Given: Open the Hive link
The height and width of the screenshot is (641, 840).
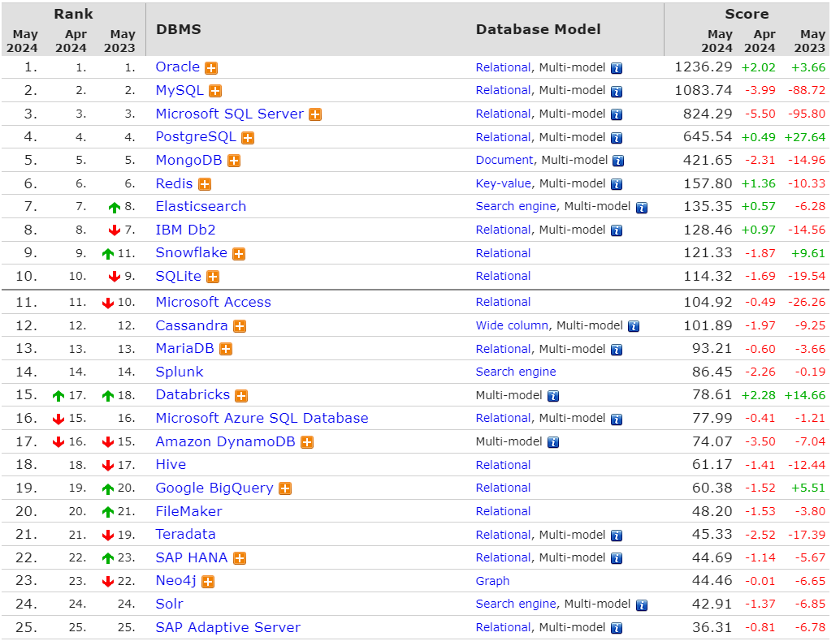Looking at the screenshot, I should (171, 464).
